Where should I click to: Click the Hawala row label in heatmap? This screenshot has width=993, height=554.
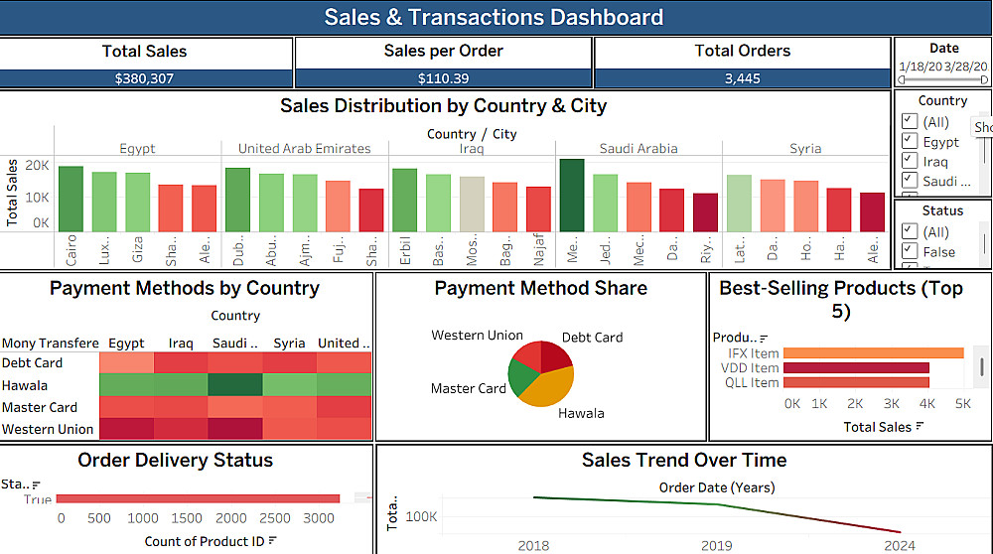25,385
